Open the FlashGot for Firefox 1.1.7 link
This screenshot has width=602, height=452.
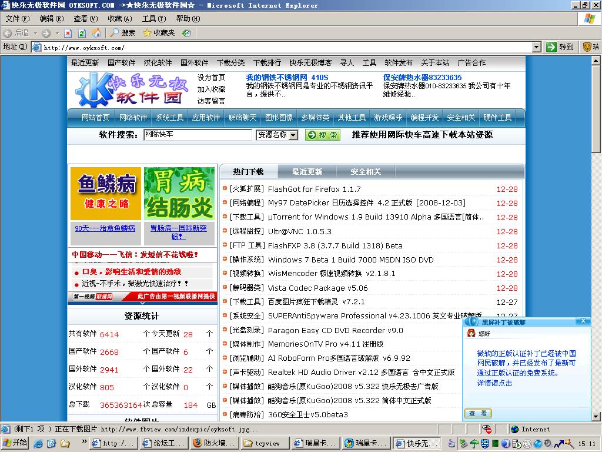pyautogui.click(x=314, y=189)
